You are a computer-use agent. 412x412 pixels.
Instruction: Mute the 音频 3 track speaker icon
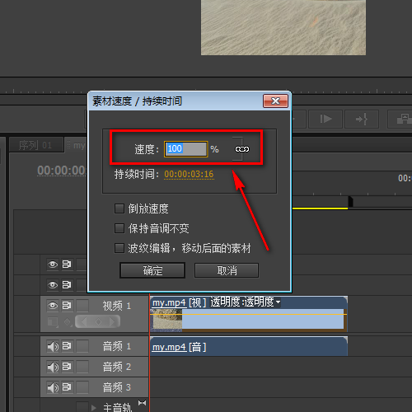(53, 387)
